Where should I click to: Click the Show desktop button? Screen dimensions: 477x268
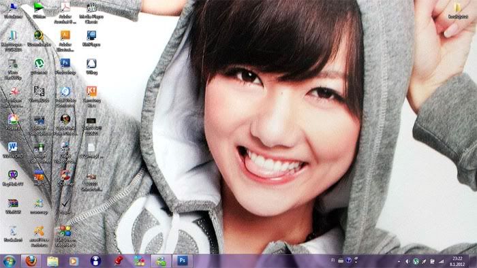click(x=473, y=261)
